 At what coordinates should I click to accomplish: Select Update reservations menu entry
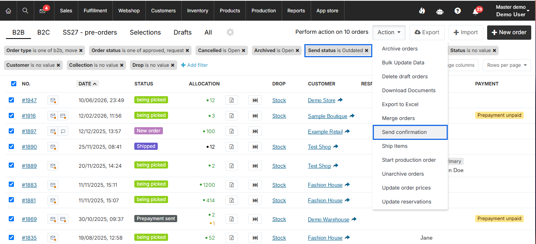coord(410,202)
